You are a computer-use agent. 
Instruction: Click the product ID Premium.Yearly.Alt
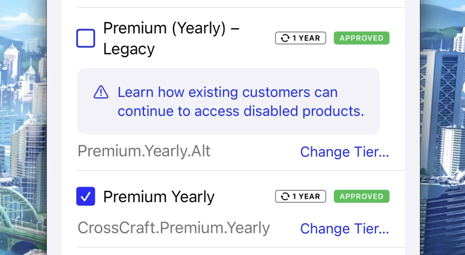click(144, 151)
